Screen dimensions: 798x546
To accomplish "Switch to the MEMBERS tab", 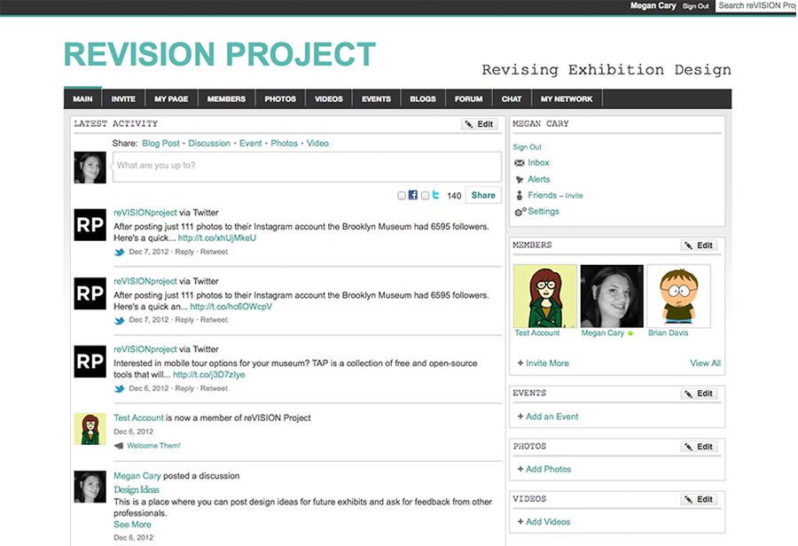I will (226, 98).
